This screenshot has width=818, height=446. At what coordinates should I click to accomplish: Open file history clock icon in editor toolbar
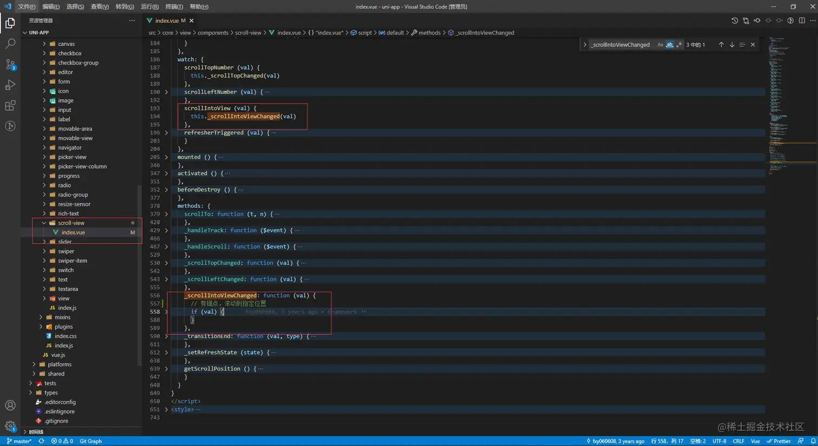pyautogui.click(x=734, y=21)
